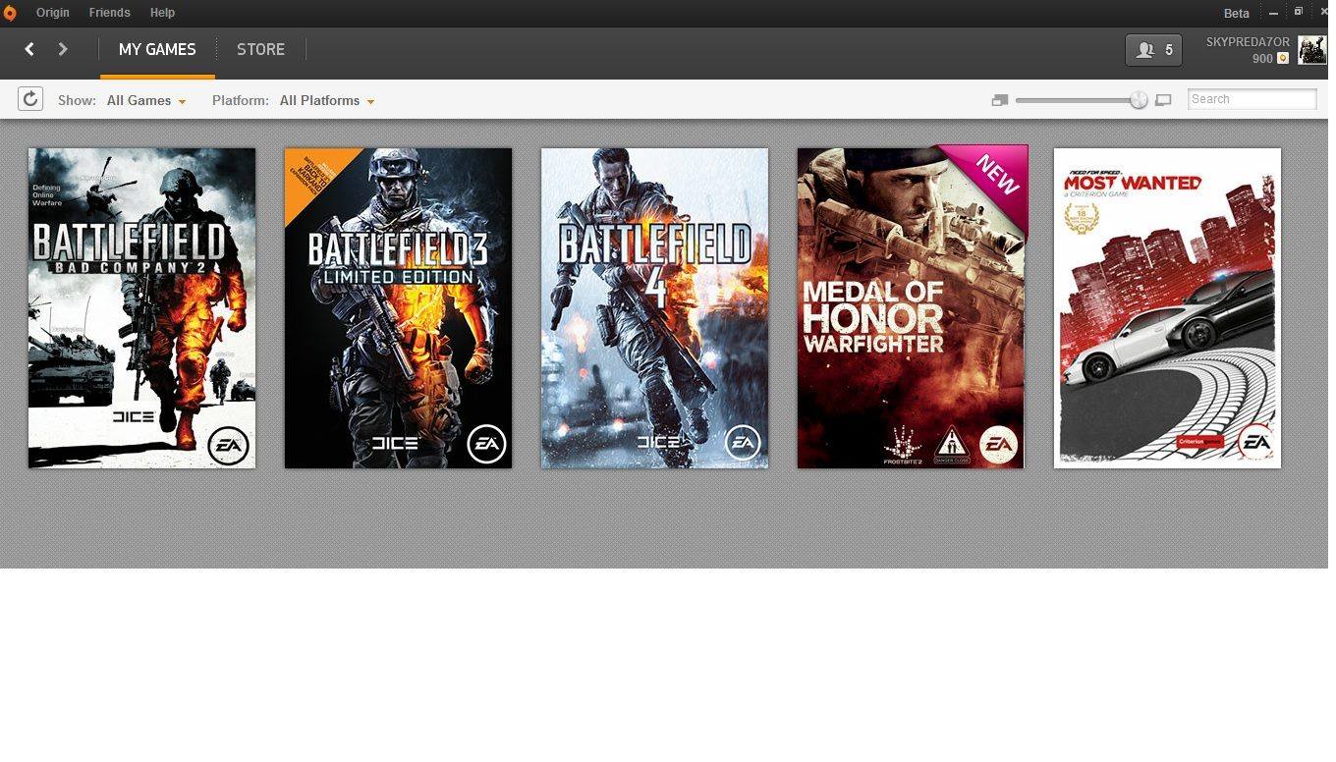Screen dimensions: 1336x762
Task: Switch to the MY GAMES tab
Action: tap(157, 50)
